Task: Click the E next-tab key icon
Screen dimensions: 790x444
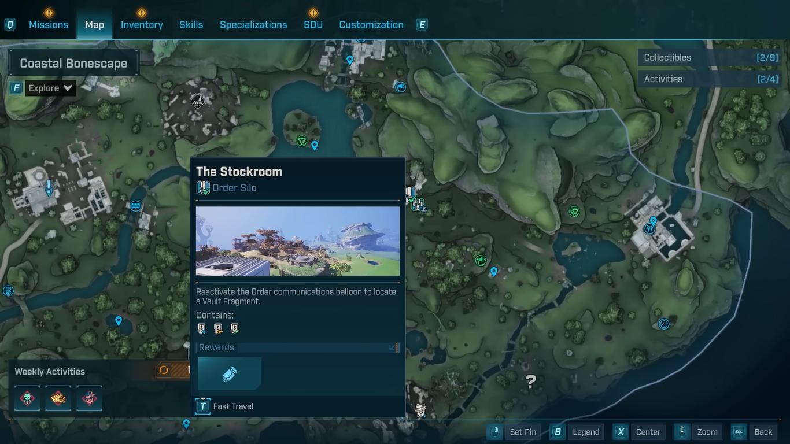Action: [422, 25]
